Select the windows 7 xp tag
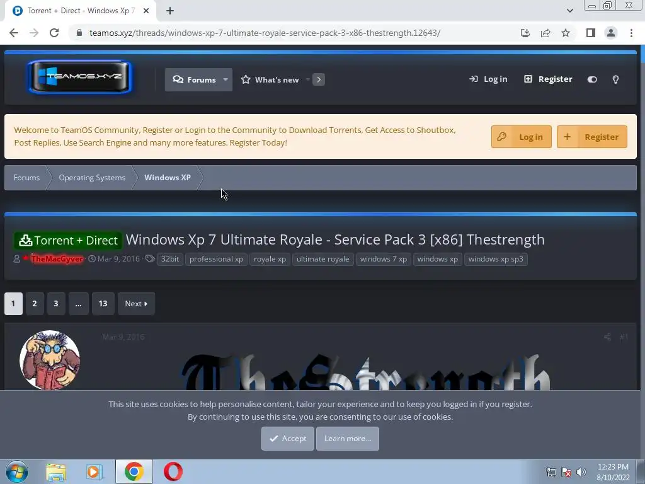 point(384,259)
